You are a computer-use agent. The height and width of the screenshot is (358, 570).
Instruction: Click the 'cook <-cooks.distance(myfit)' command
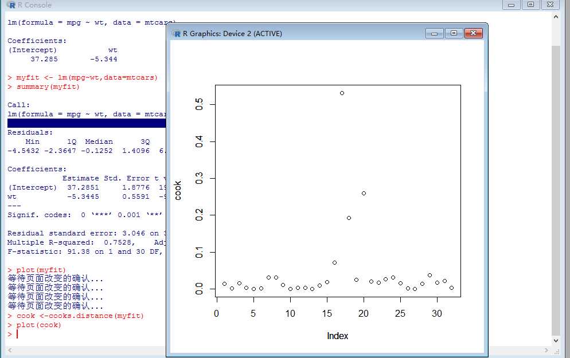tap(80, 316)
